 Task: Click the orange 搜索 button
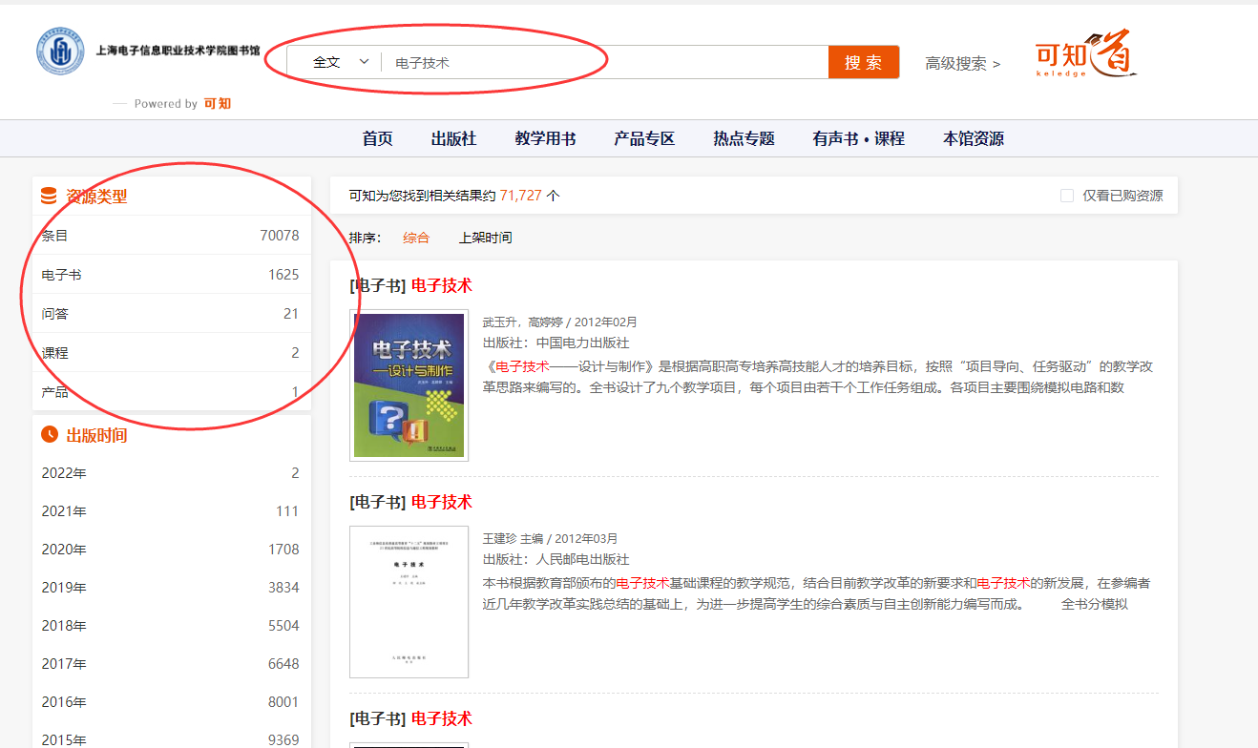(x=863, y=62)
